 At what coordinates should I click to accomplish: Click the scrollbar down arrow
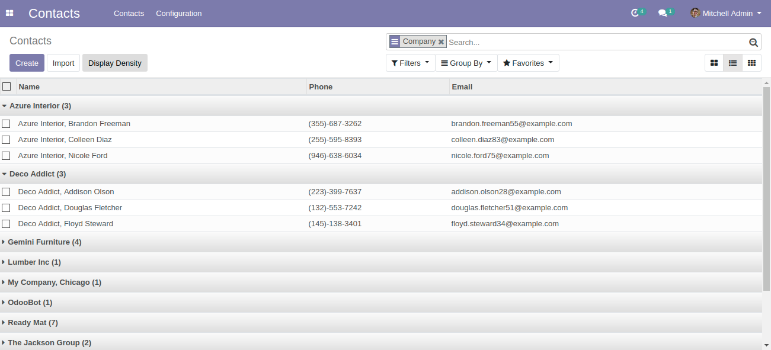(766, 345)
